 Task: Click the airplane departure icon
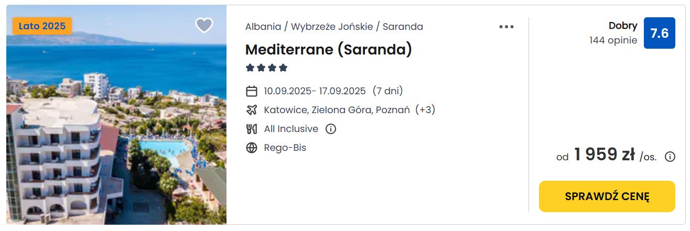(x=252, y=110)
